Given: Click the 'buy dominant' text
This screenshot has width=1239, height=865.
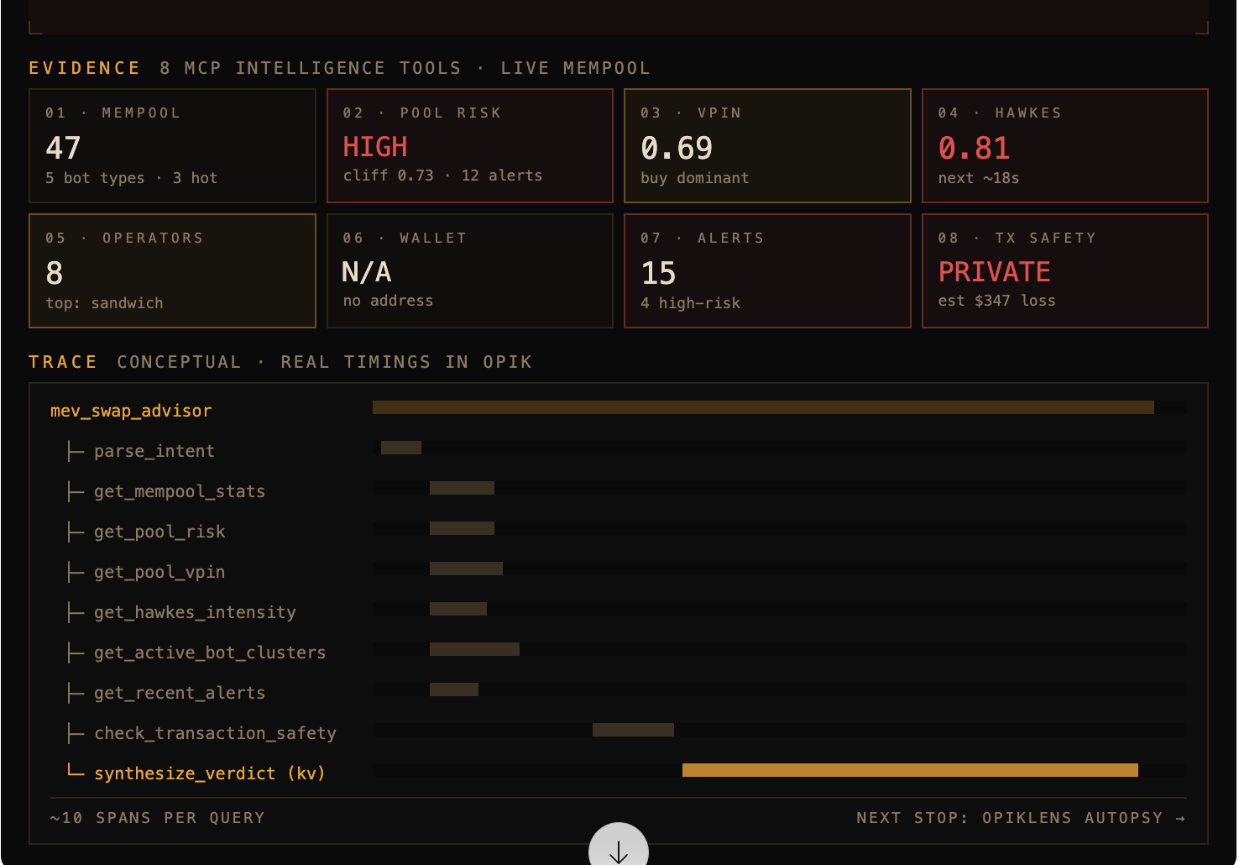Looking at the screenshot, I should pyautogui.click(x=695, y=178).
